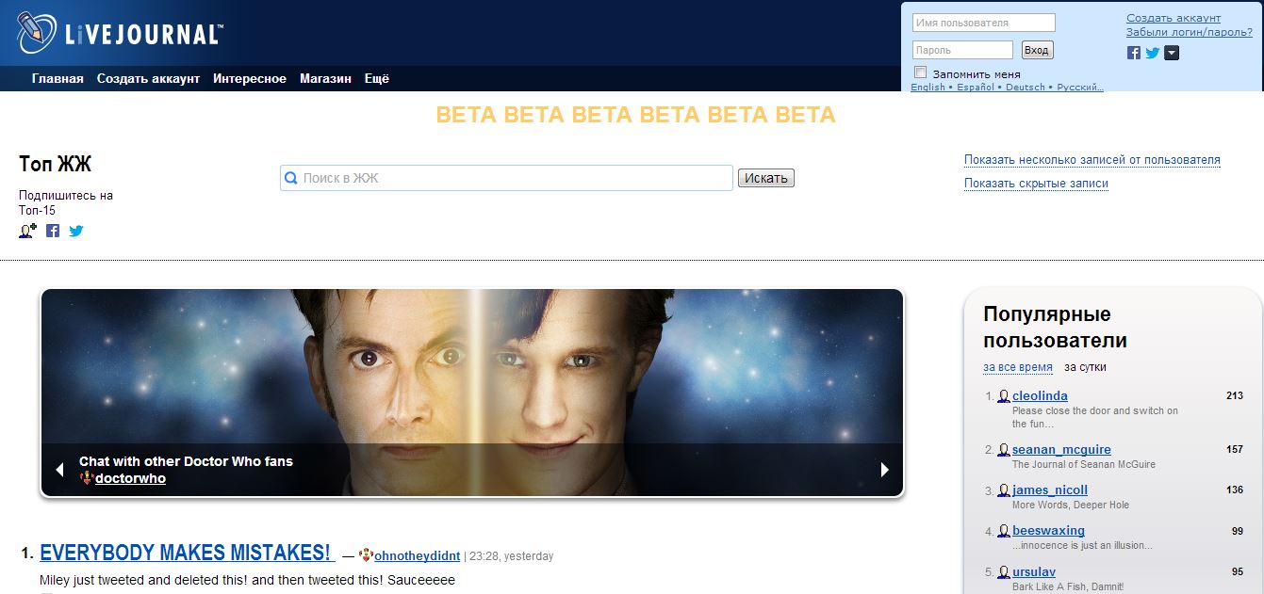Open EVERYBODY MAKES MISTAKES! post
1264x594 pixels.
pyautogui.click(x=187, y=553)
